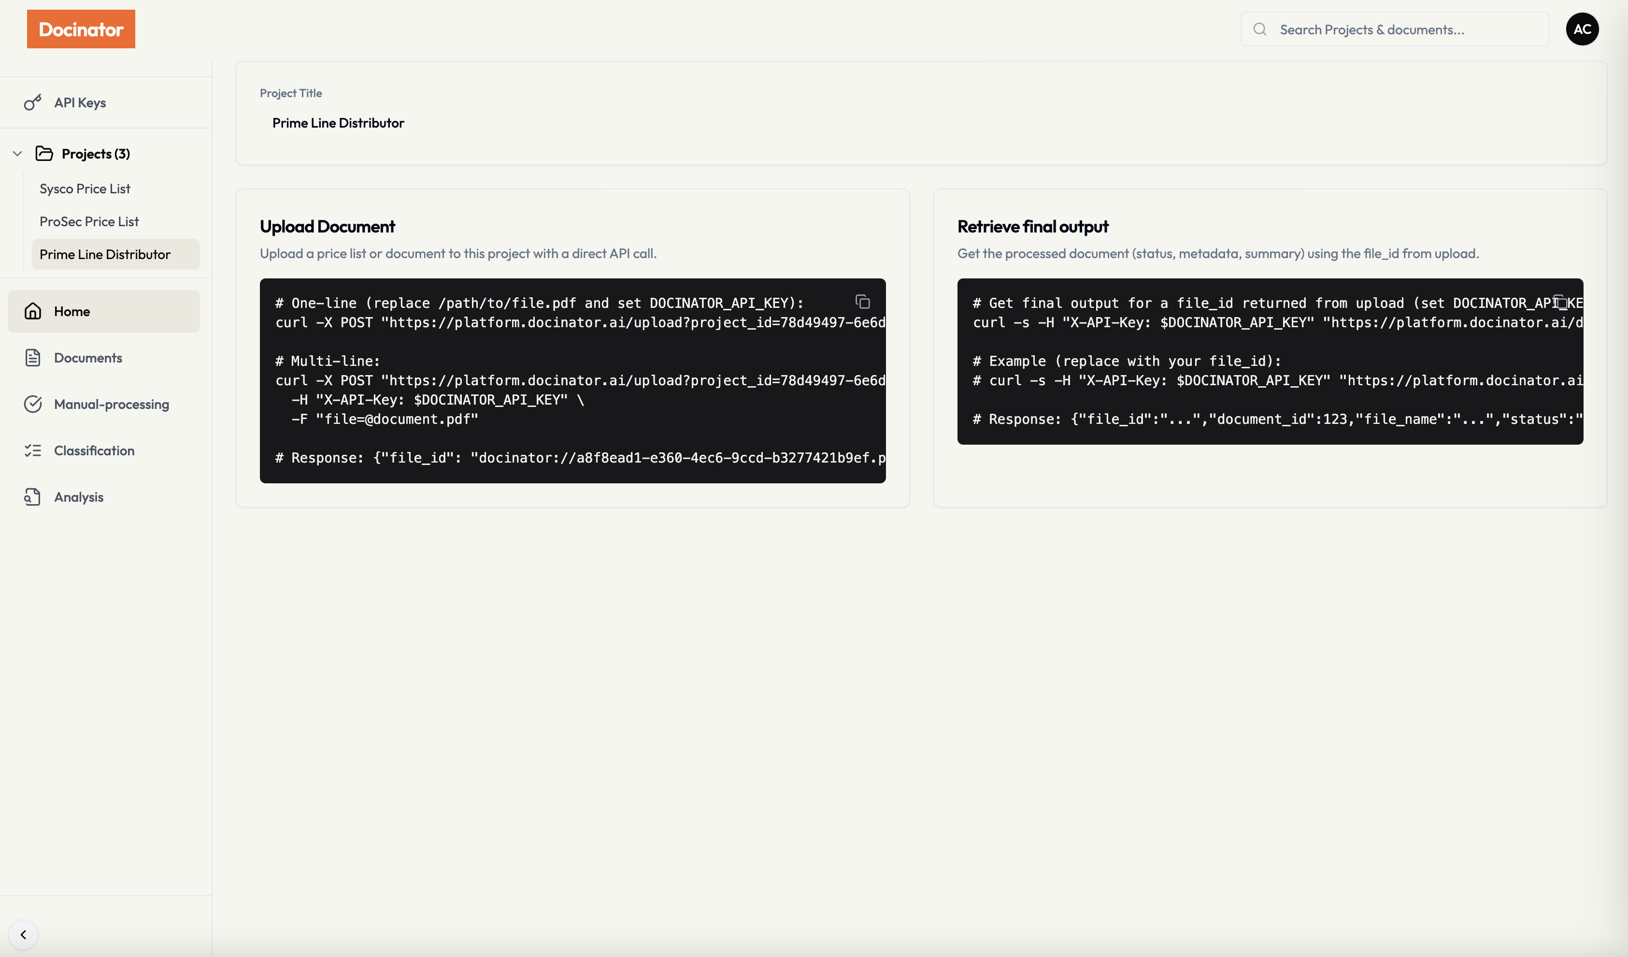1628x957 pixels.
Task: Click the Project Title text field
Action: [x=338, y=123]
